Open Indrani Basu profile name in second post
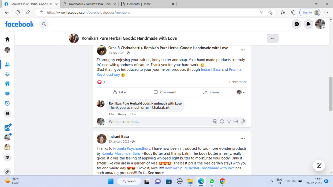The height and width of the screenshot is (187, 333). pos(118,137)
